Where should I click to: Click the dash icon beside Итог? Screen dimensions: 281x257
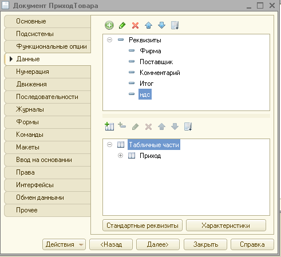coord(132,83)
